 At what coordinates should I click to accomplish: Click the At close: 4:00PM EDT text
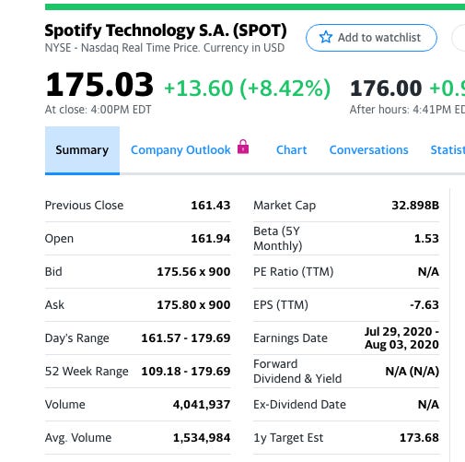click(x=99, y=110)
